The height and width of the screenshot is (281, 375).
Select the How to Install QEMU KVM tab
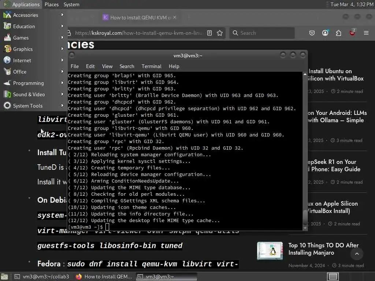tap(140, 18)
